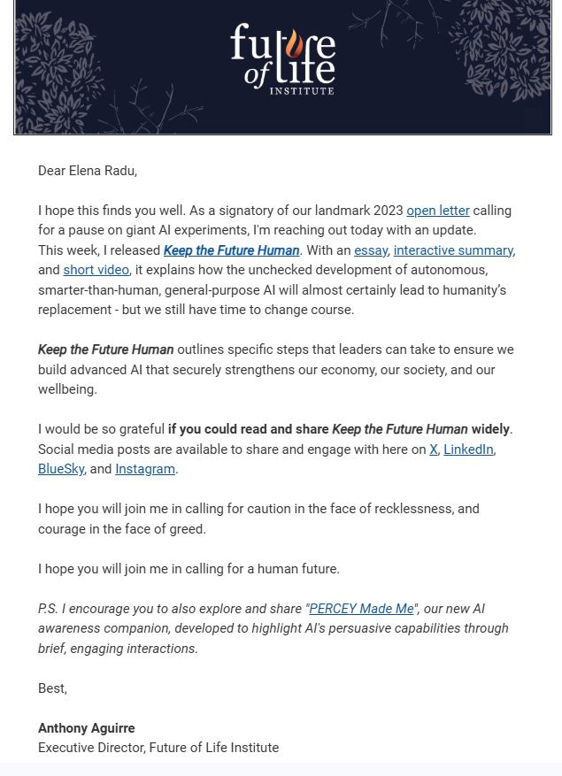Go to the LinkedIn post link
Screen dimensions: 562x776
[467, 449]
